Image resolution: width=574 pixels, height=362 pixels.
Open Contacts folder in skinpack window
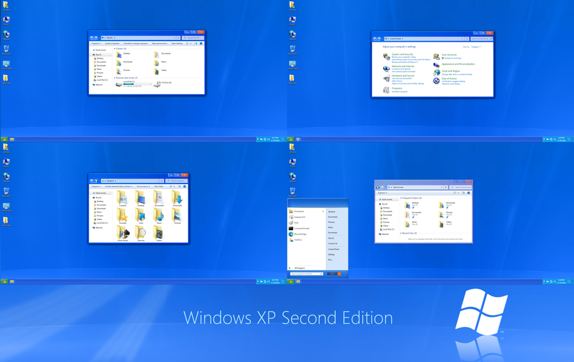click(x=123, y=198)
